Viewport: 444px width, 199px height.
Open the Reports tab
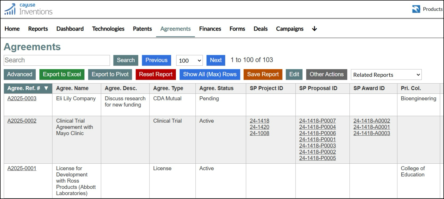(x=38, y=29)
